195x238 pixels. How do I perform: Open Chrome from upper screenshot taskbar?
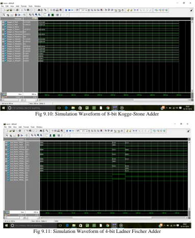(x=108, y=108)
